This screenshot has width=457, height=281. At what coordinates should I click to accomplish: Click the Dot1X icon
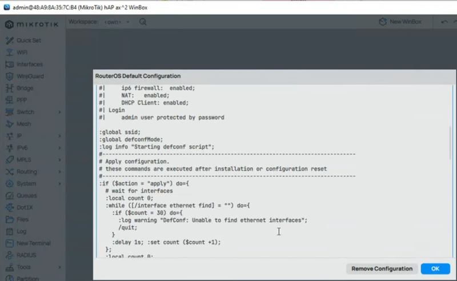[x=9, y=207]
